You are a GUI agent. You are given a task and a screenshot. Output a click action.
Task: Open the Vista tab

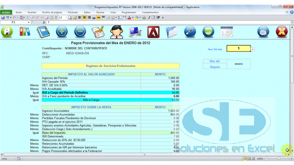click(x=113, y=12)
